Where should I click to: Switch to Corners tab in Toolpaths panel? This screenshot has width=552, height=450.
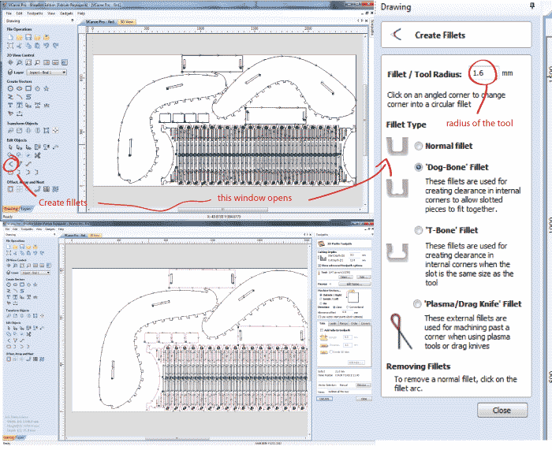click(365, 323)
